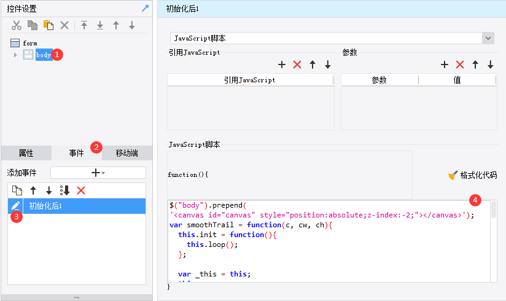Click the 格式化代码 button
The width and height of the screenshot is (506, 301).
point(472,175)
